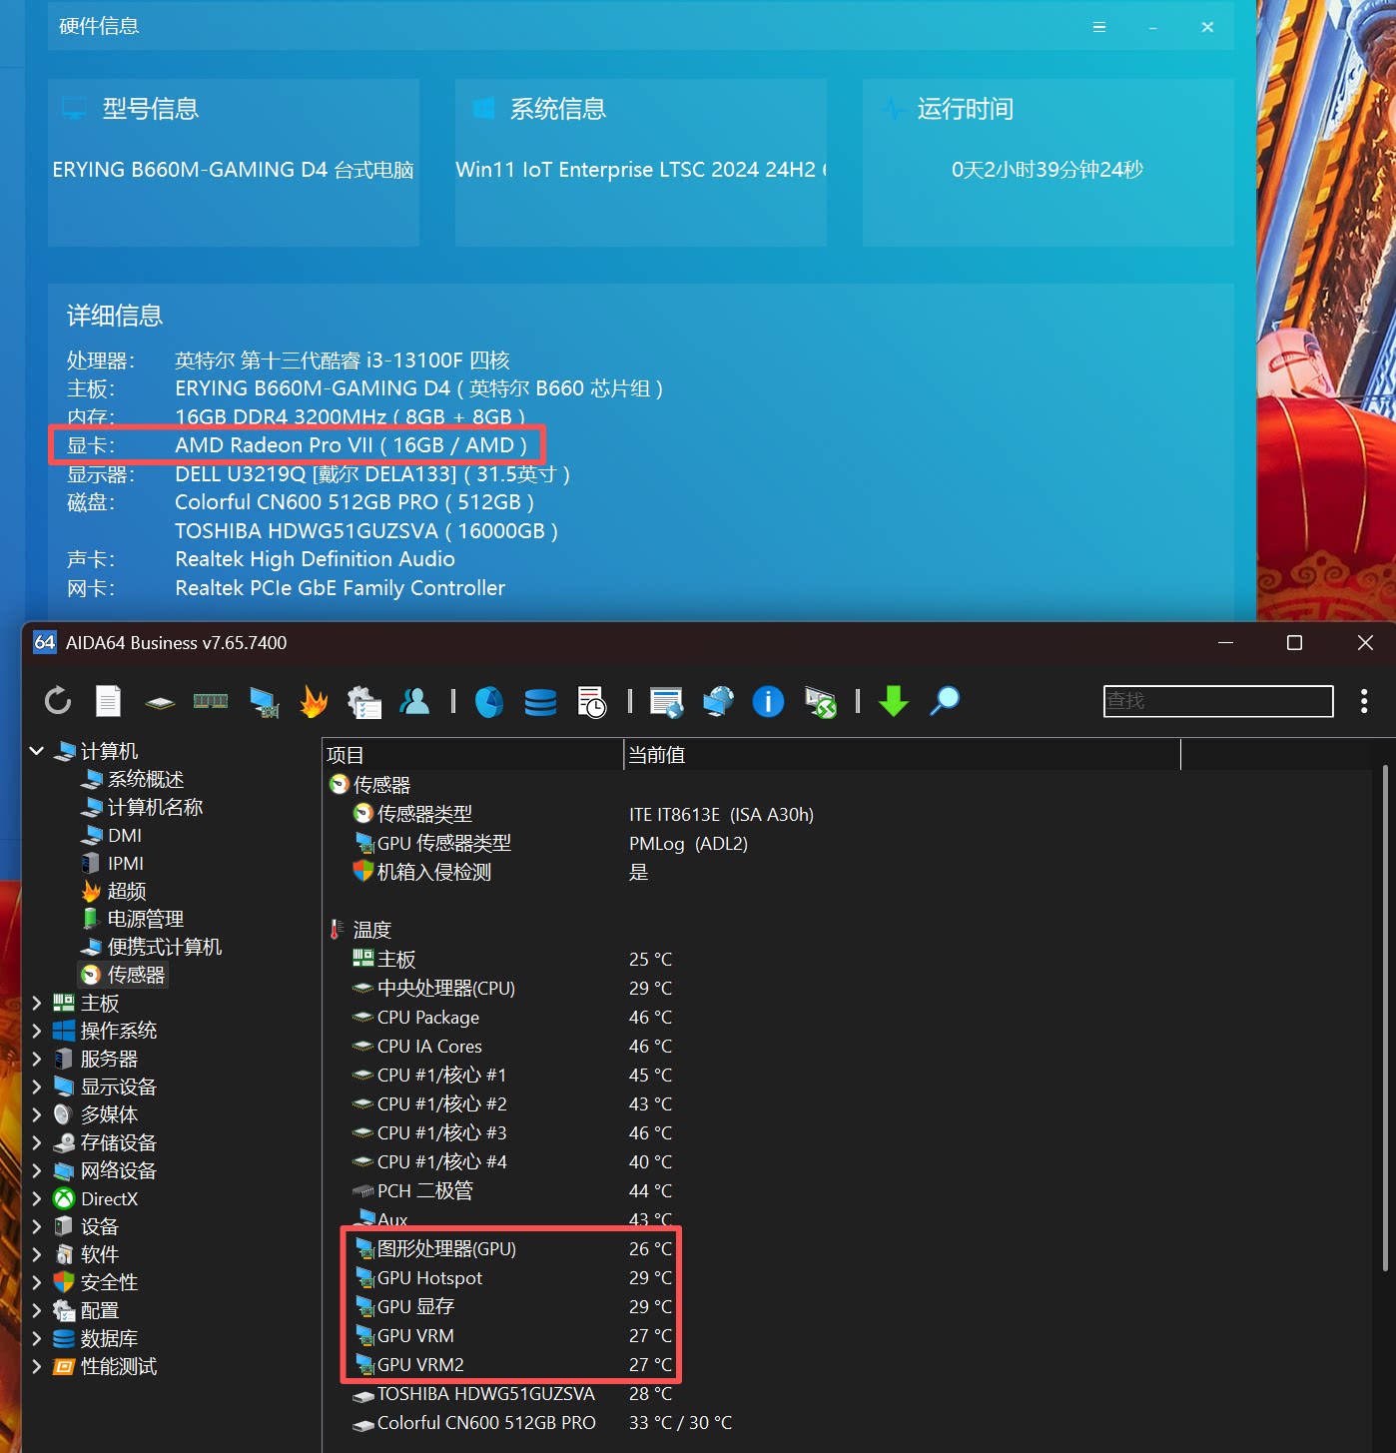Click the 型号信息 monitor icon
The image size is (1396, 1453).
click(x=74, y=109)
